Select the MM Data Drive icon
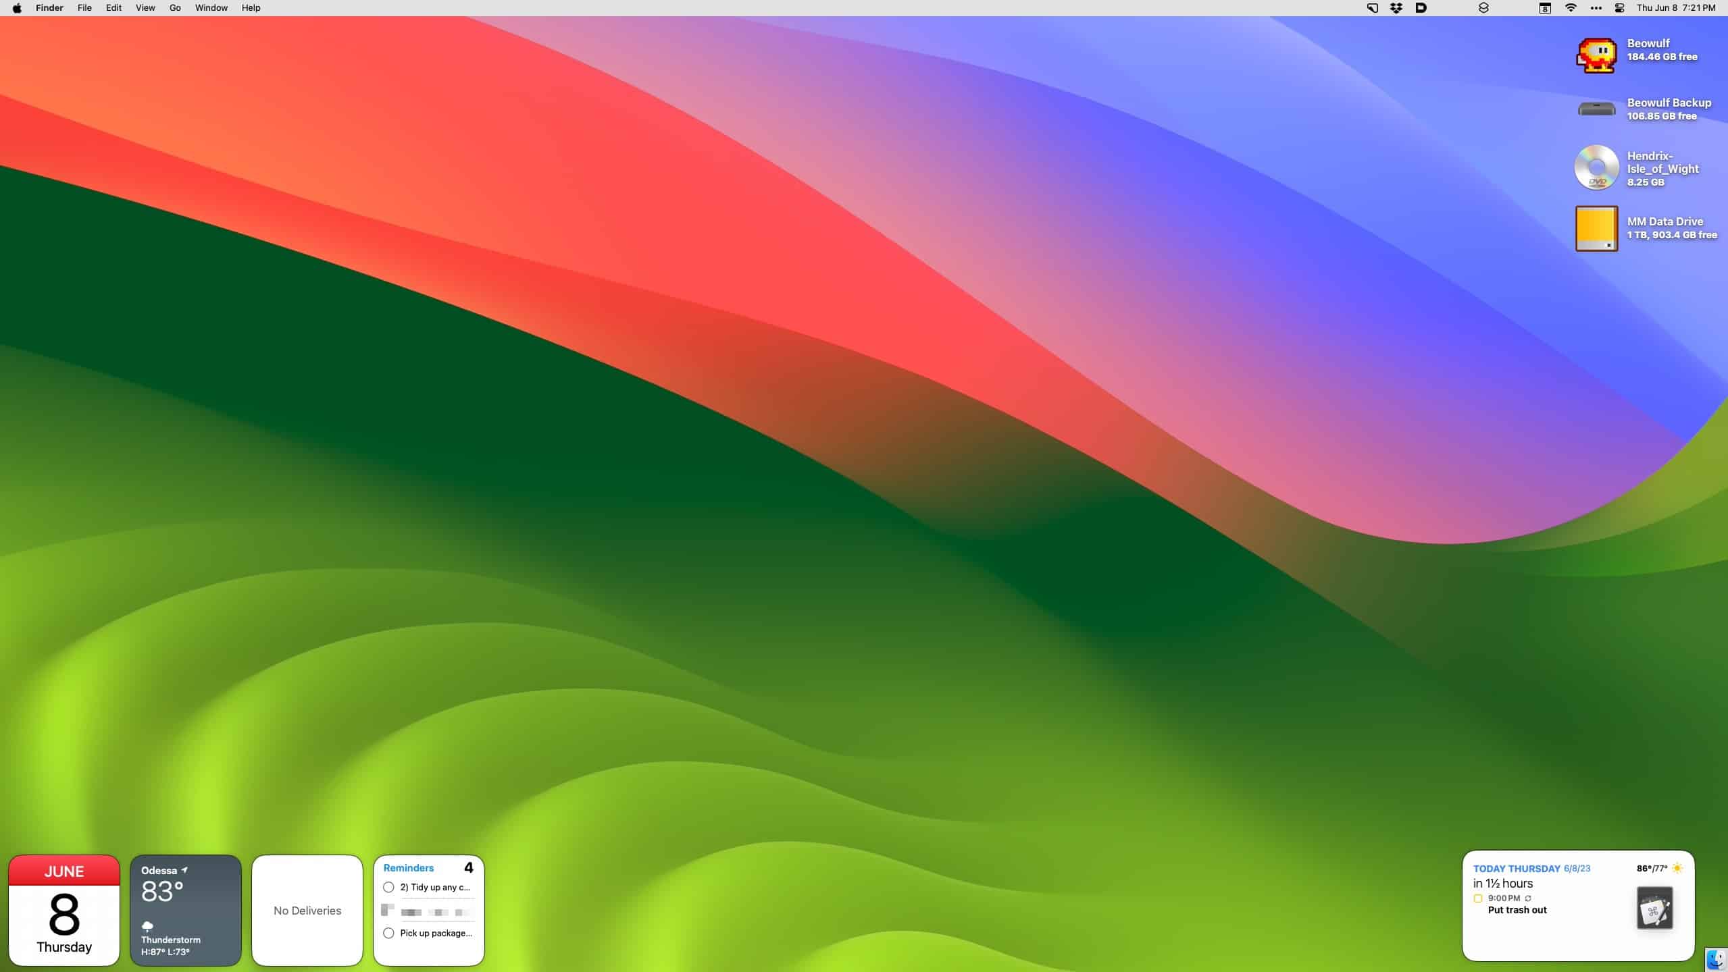This screenshot has width=1728, height=972. 1596,229
